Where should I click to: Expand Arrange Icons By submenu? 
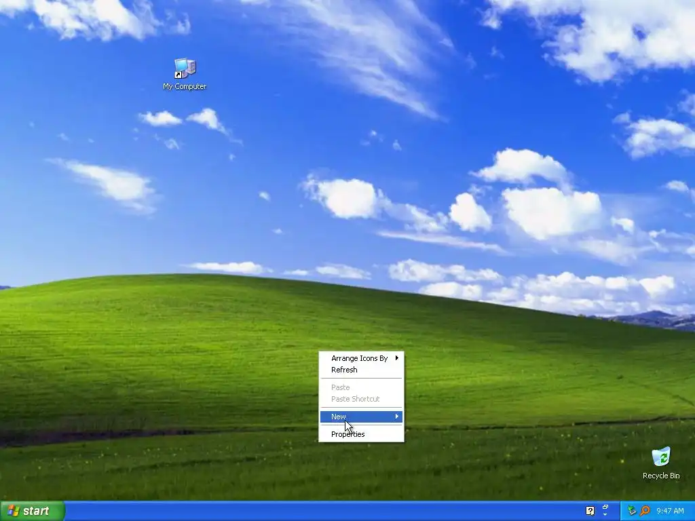pyautogui.click(x=361, y=358)
